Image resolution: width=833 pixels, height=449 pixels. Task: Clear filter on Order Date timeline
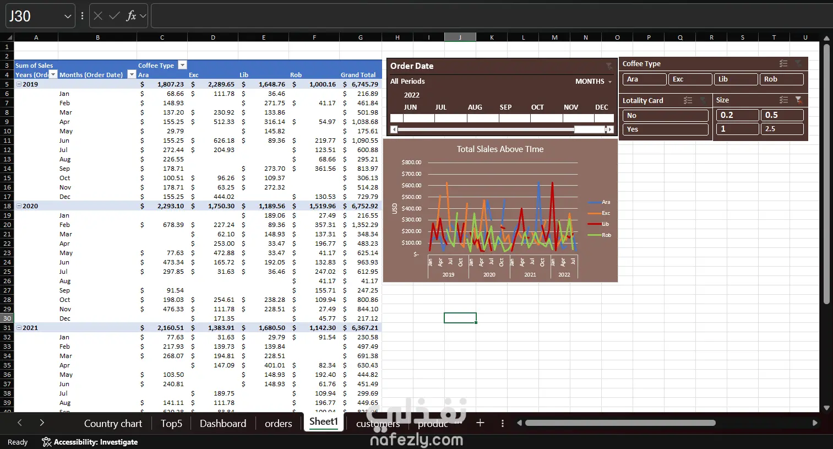609,66
